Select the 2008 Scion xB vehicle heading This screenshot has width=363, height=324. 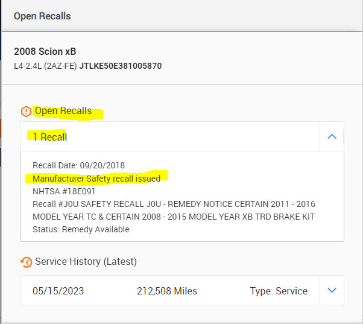(45, 51)
